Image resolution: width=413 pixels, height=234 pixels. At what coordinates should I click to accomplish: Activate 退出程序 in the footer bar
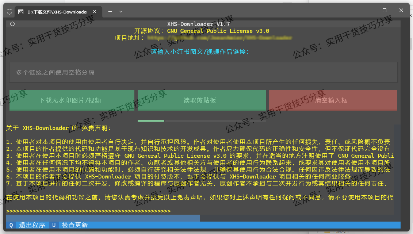[x=33, y=225]
